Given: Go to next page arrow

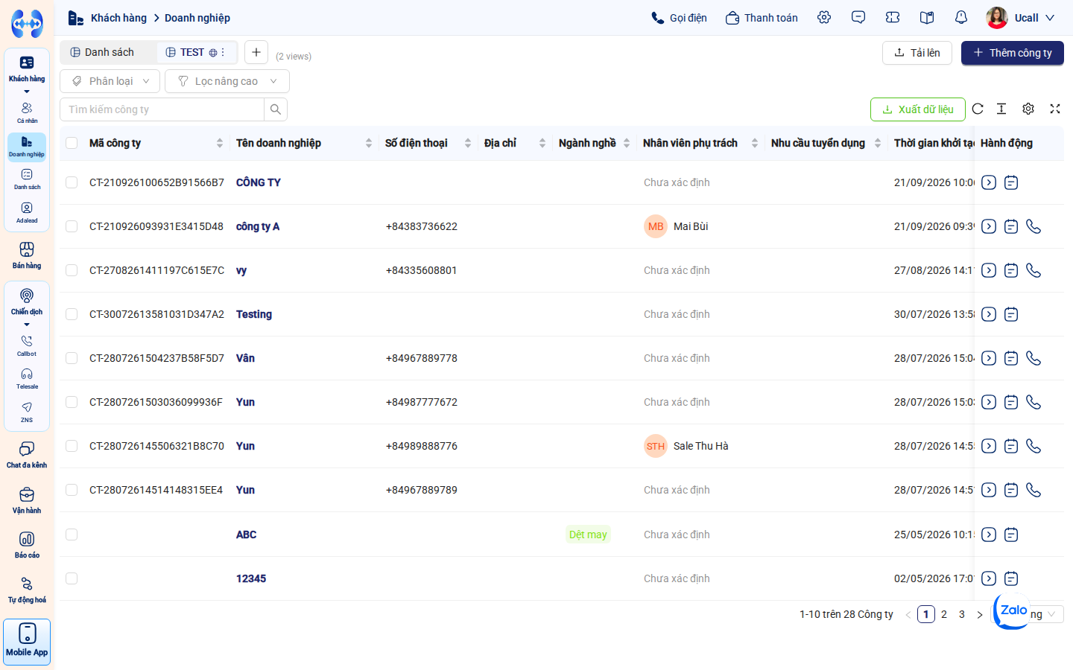Looking at the screenshot, I should coord(980,615).
